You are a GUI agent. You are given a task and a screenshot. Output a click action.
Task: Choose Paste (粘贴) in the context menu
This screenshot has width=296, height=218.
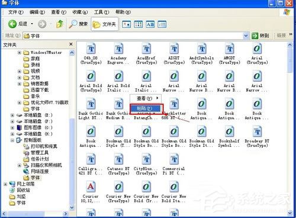point(146,108)
